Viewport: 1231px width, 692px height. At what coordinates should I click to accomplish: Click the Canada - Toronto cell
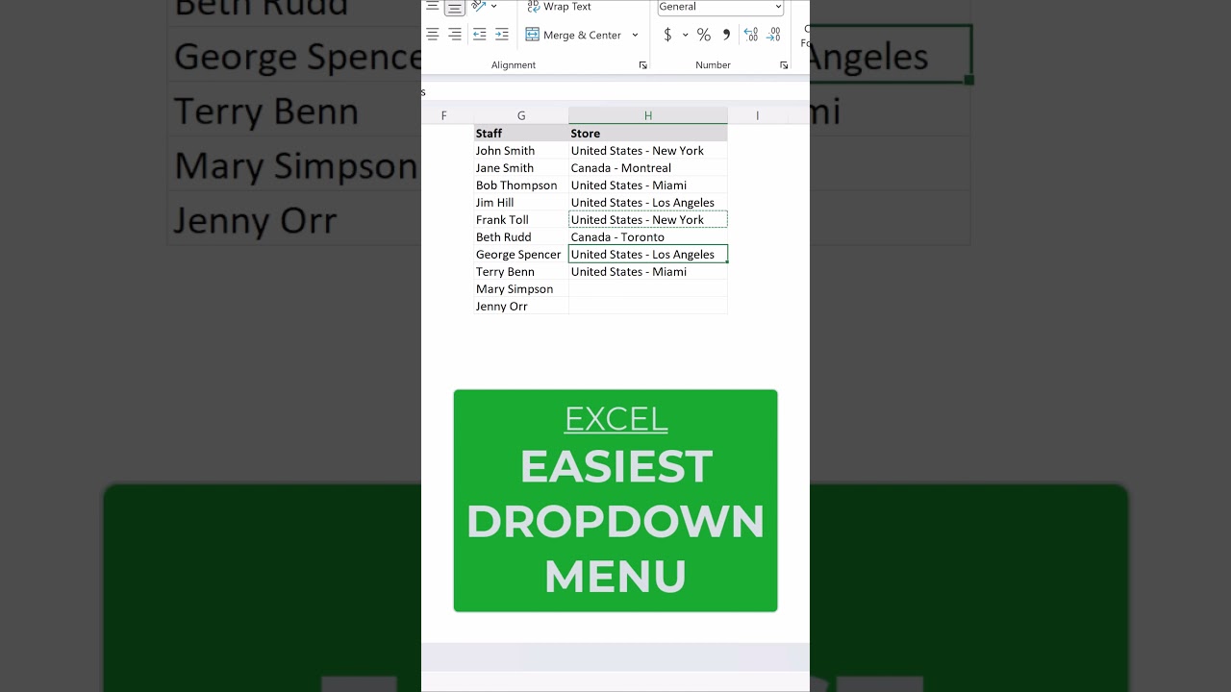(x=648, y=237)
